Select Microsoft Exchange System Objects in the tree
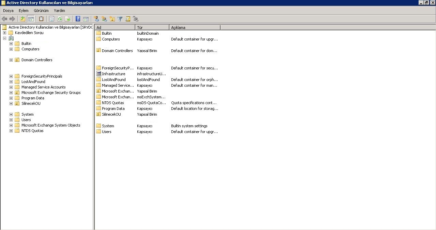This screenshot has height=230, width=436. point(51,125)
